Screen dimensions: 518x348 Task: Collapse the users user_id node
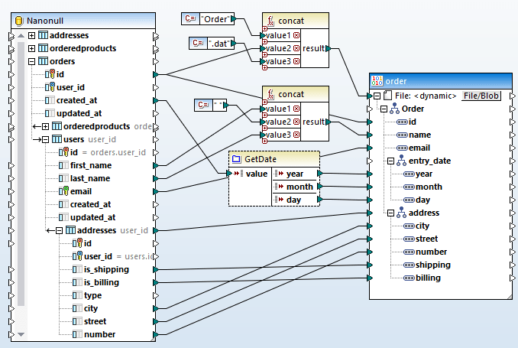(x=45, y=139)
